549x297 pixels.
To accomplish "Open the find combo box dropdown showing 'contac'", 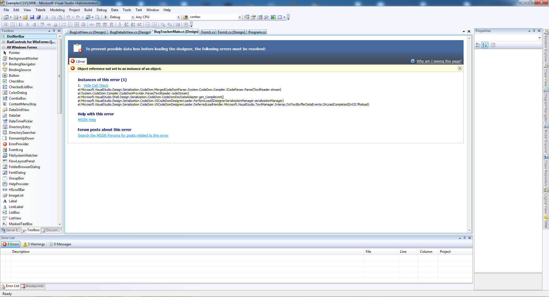I will click(x=240, y=17).
